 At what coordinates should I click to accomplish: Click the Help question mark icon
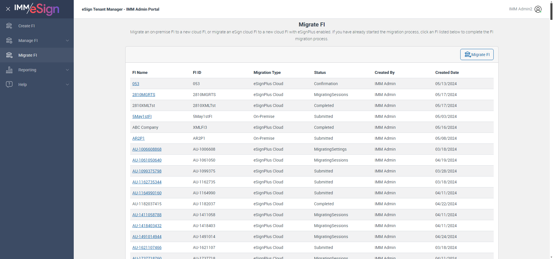click(9, 85)
